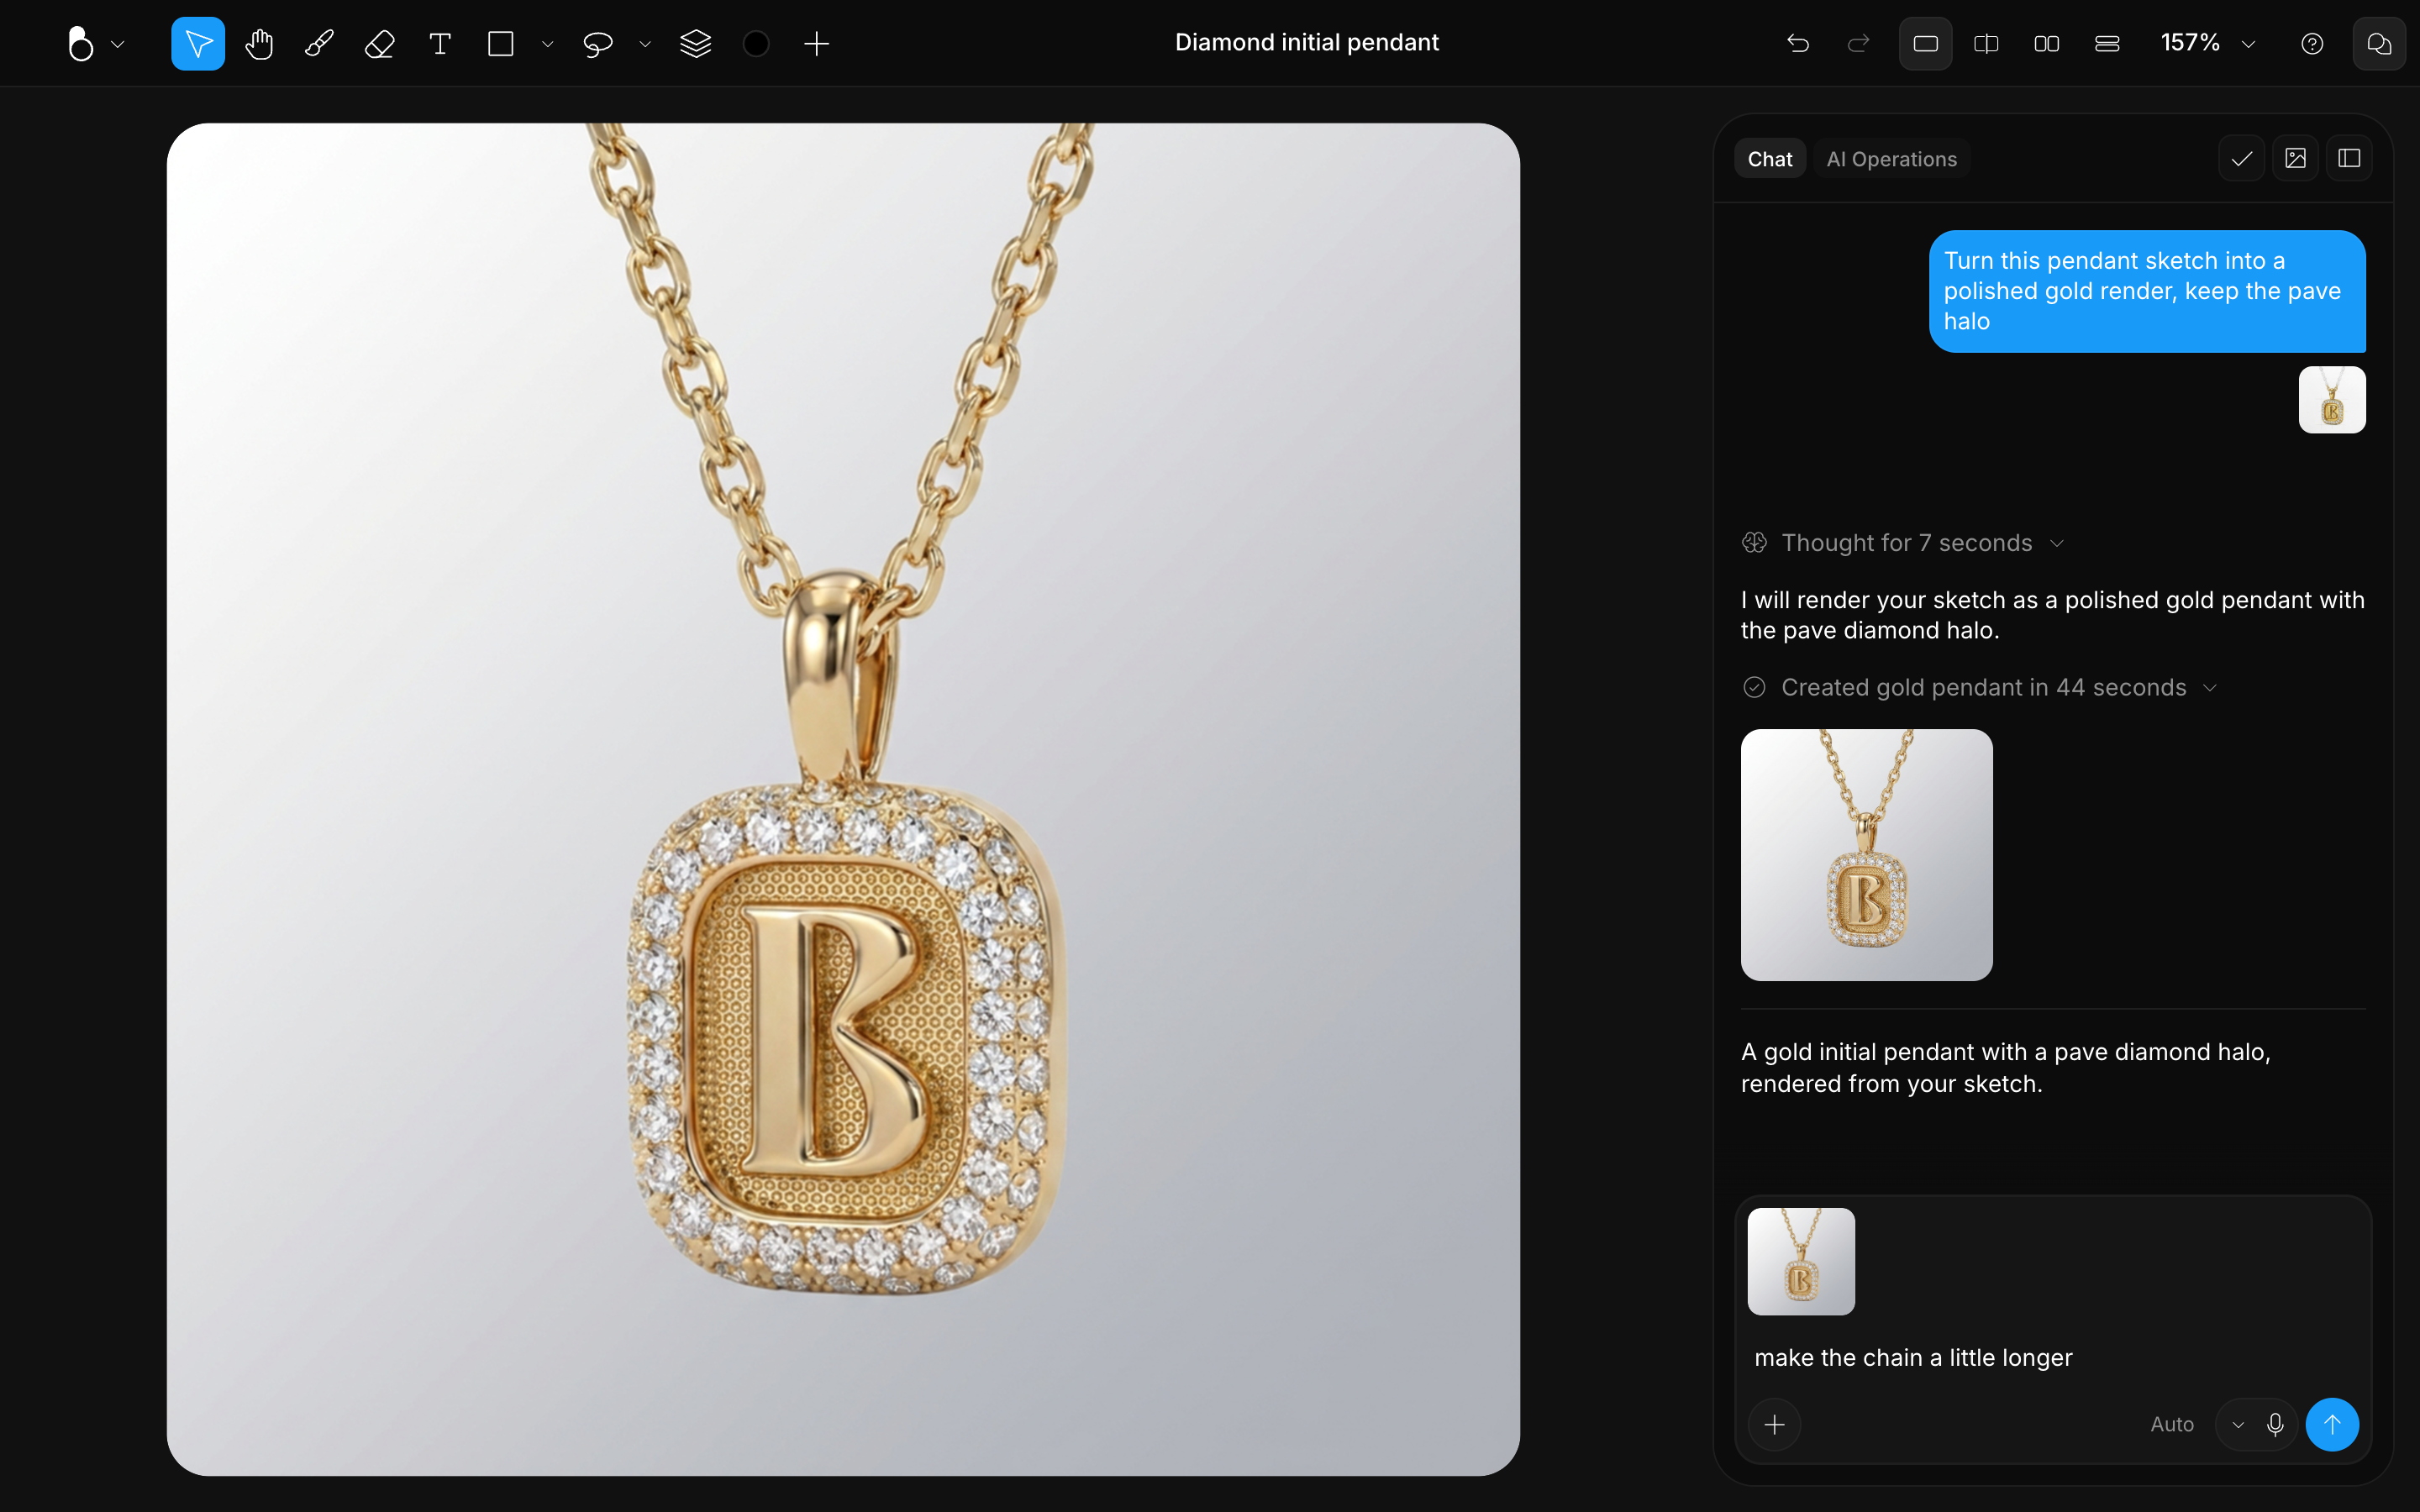The width and height of the screenshot is (2420, 1512).
Task: Open the 157% zoom level dropdown
Action: [2208, 43]
